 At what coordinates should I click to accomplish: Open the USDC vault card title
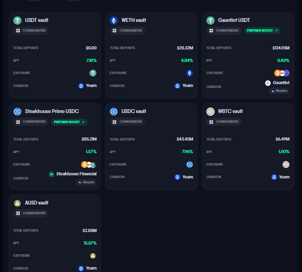(x=134, y=111)
